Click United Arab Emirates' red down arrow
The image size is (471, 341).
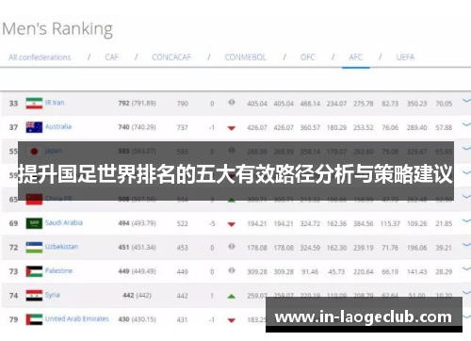[x=232, y=320]
